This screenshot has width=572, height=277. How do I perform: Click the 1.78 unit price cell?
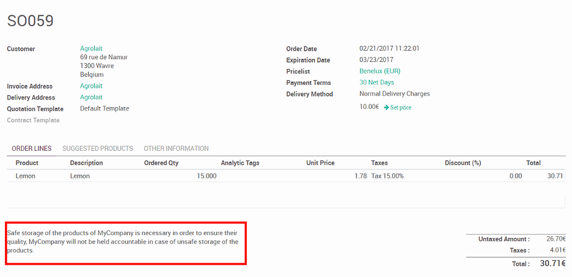[x=360, y=176]
